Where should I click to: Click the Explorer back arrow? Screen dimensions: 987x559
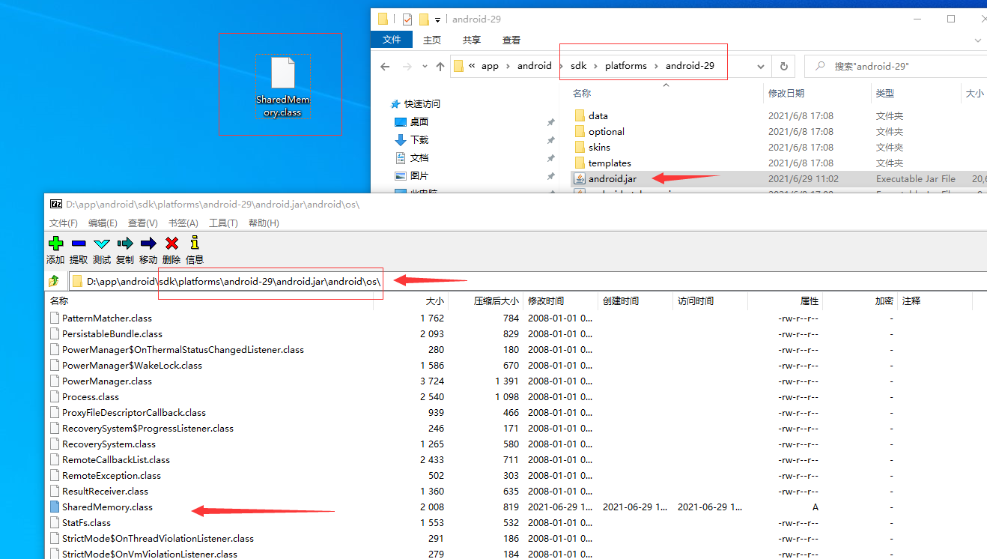(x=385, y=66)
